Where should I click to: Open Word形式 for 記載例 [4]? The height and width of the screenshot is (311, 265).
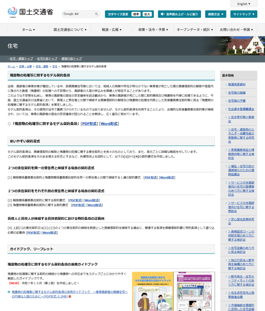coord(50,233)
